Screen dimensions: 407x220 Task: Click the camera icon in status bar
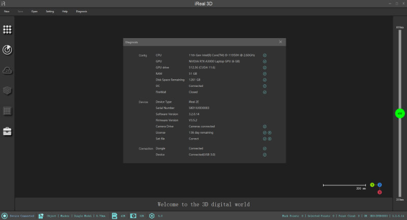point(133,216)
